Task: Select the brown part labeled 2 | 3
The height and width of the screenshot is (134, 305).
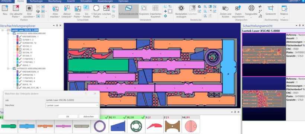Action: coord(172,127)
